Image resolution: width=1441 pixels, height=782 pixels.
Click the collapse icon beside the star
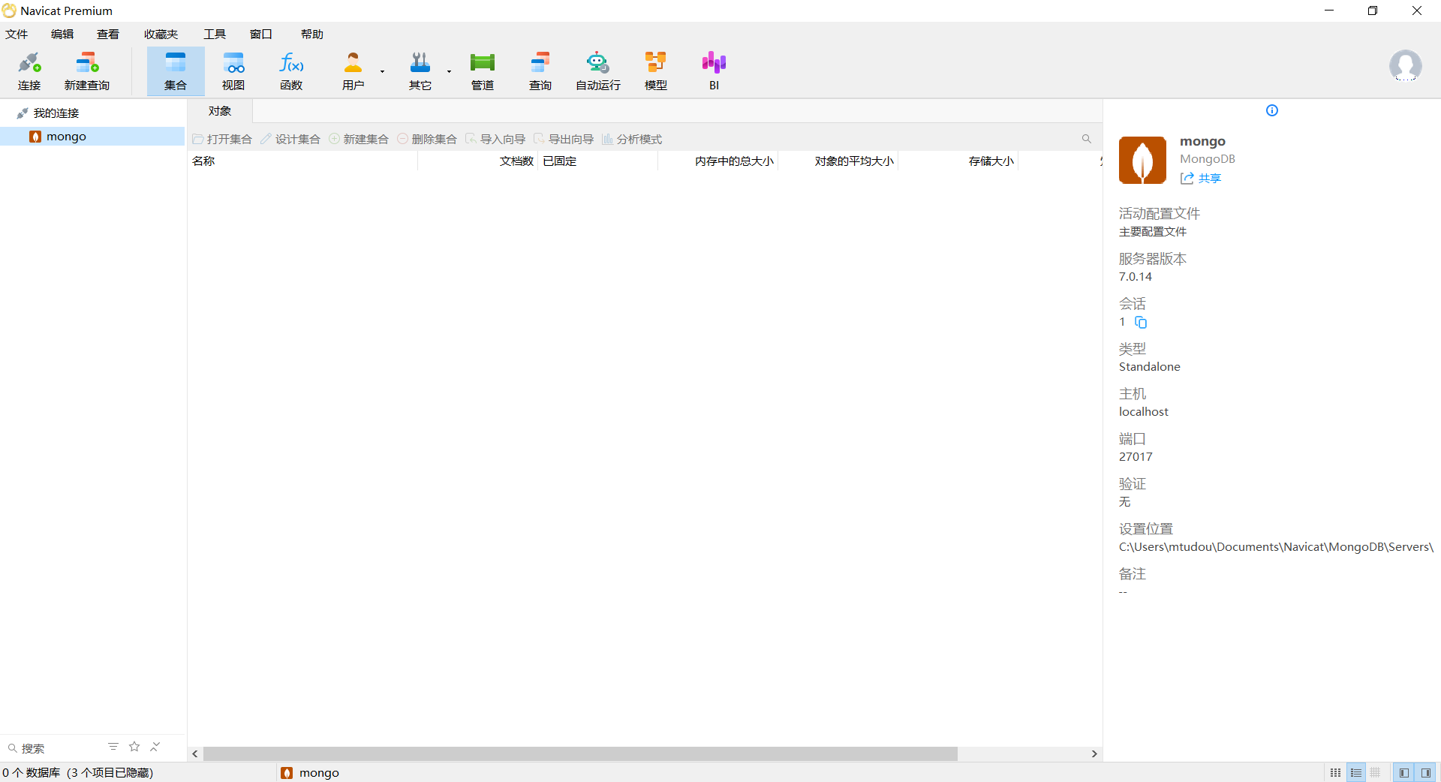click(155, 747)
